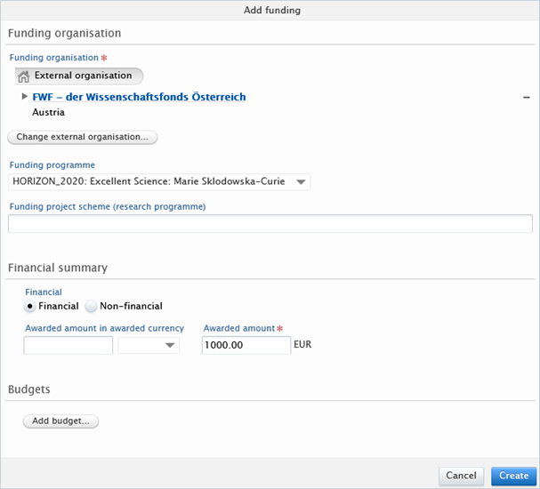Select the Financial radio option

click(x=30, y=306)
